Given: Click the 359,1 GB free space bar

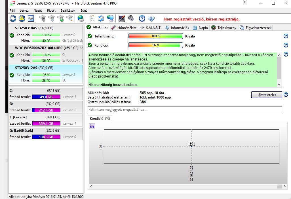Looking at the screenshot, I should 46,123.
